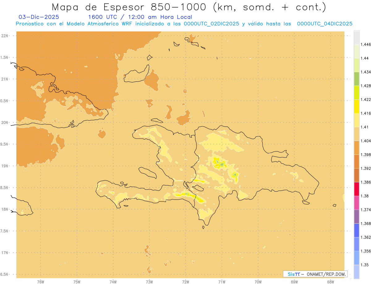Viewport: 371px width, 286px height.
Task: Click the legend value '1.386'
Action: [366, 182]
